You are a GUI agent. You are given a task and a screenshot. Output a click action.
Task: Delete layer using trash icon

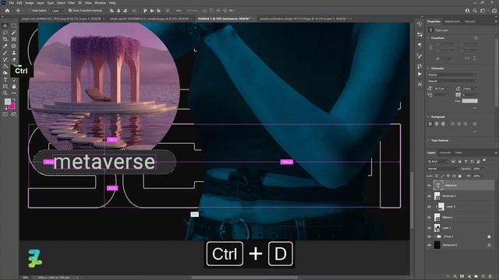coord(490,277)
